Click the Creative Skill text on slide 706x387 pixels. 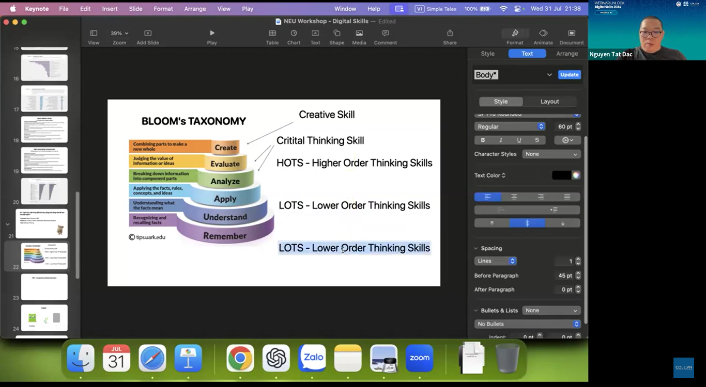click(x=327, y=115)
